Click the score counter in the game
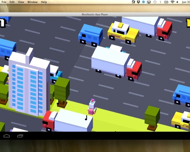This screenshot has width=190, height=152. (x=3, y=23)
